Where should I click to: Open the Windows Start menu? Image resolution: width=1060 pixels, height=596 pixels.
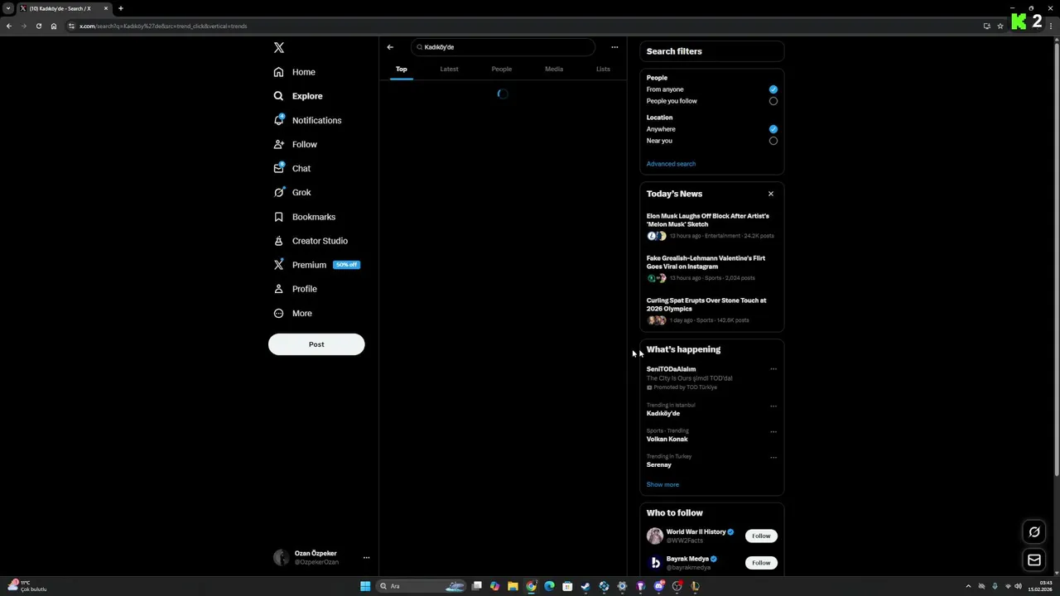[x=365, y=586]
